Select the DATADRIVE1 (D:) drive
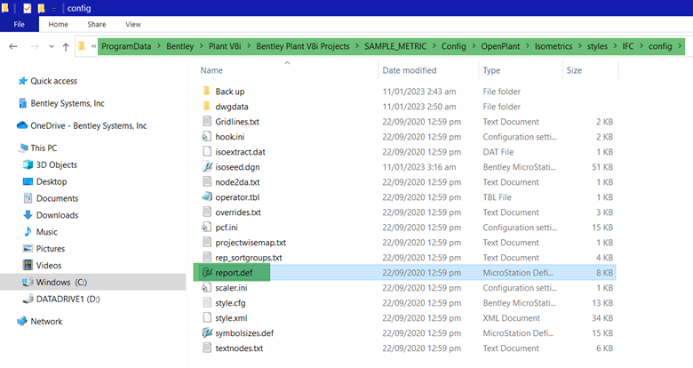693x368 pixels. (x=68, y=299)
